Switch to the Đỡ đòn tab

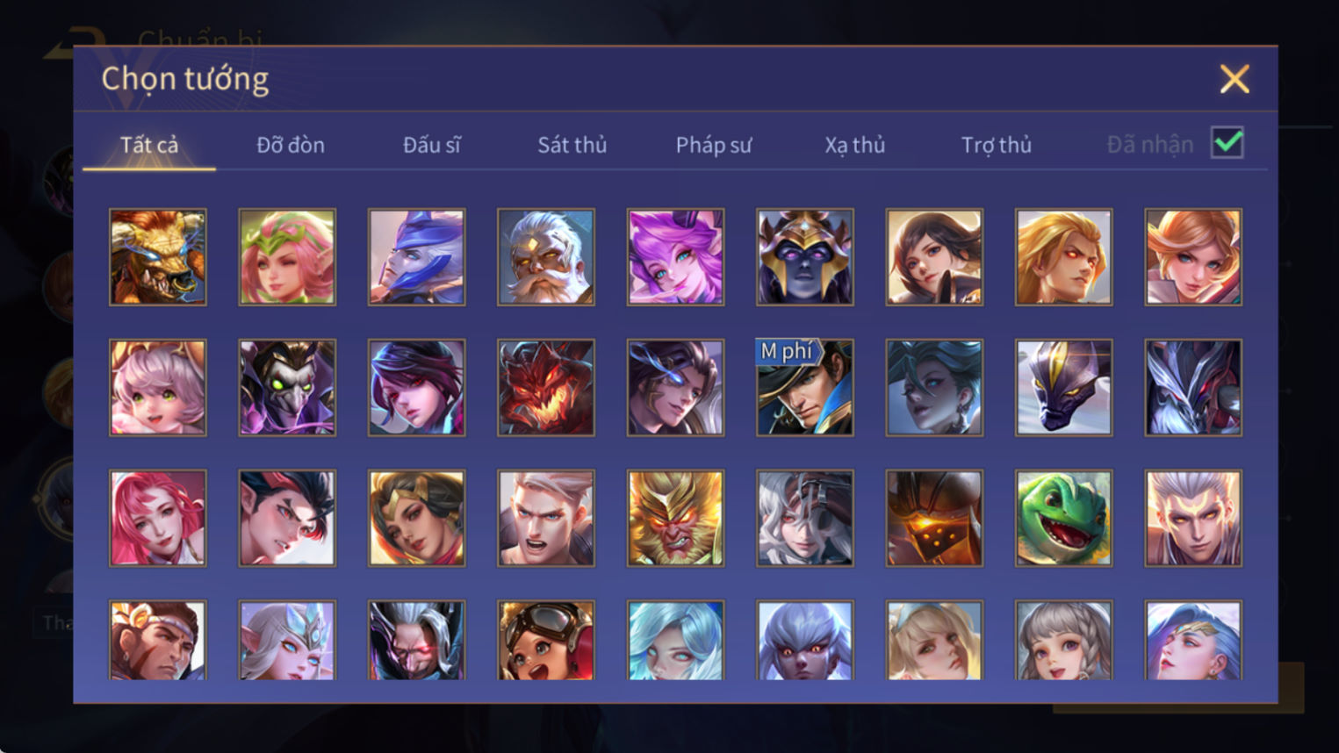click(291, 145)
